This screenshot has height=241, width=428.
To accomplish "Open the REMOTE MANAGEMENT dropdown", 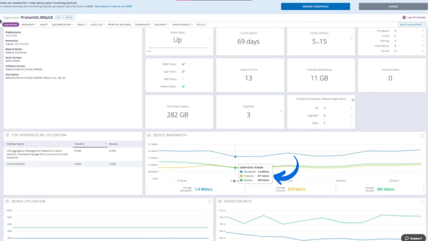I will (412, 25).
